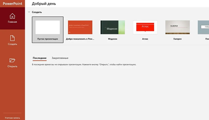Switch to the Последние tab
This screenshot has width=209, height=120.
[x=40, y=58]
